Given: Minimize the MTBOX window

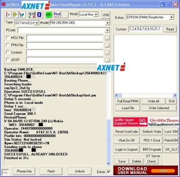Looking at the screenshot, I should pyautogui.click(x=162, y=4).
